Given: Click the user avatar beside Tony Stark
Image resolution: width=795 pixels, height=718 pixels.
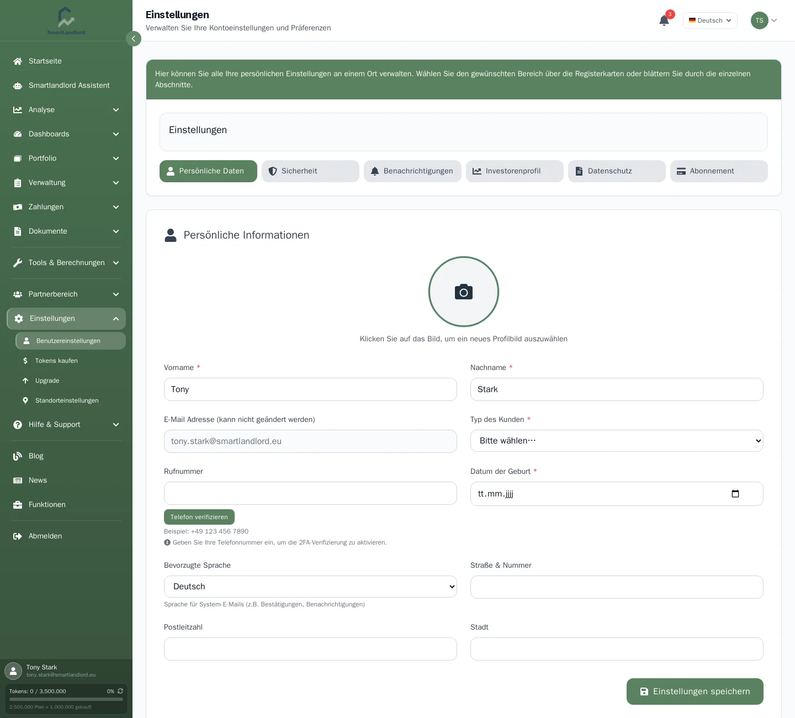Looking at the screenshot, I should click(x=13, y=671).
